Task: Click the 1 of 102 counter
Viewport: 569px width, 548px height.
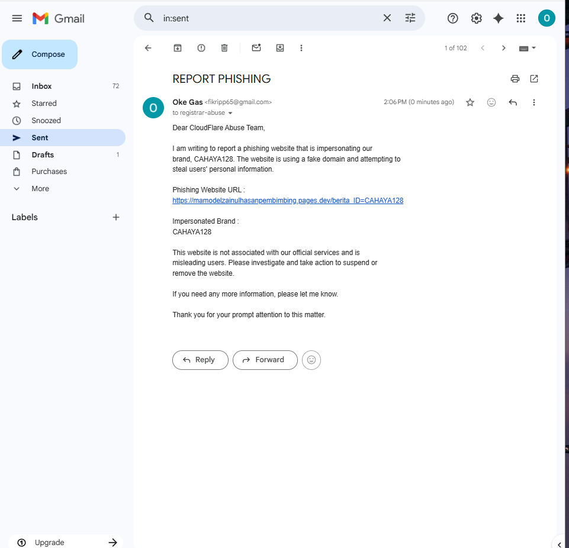Action: click(x=456, y=48)
